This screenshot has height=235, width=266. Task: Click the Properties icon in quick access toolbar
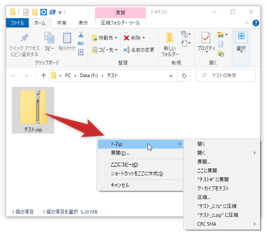[x=26, y=12]
